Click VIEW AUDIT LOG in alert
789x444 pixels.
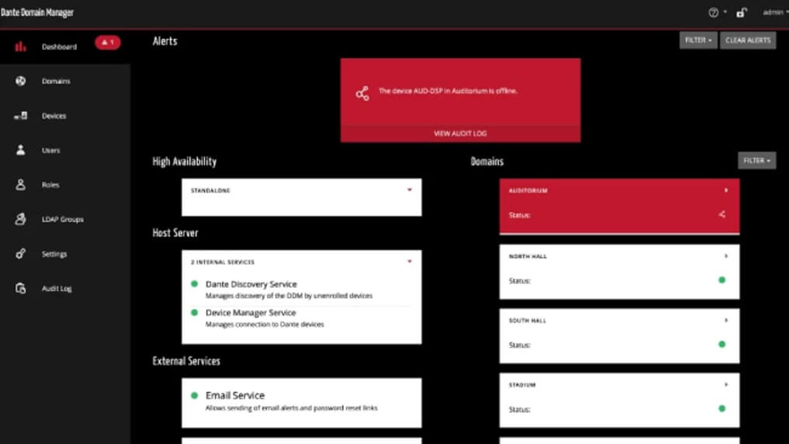tap(461, 134)
